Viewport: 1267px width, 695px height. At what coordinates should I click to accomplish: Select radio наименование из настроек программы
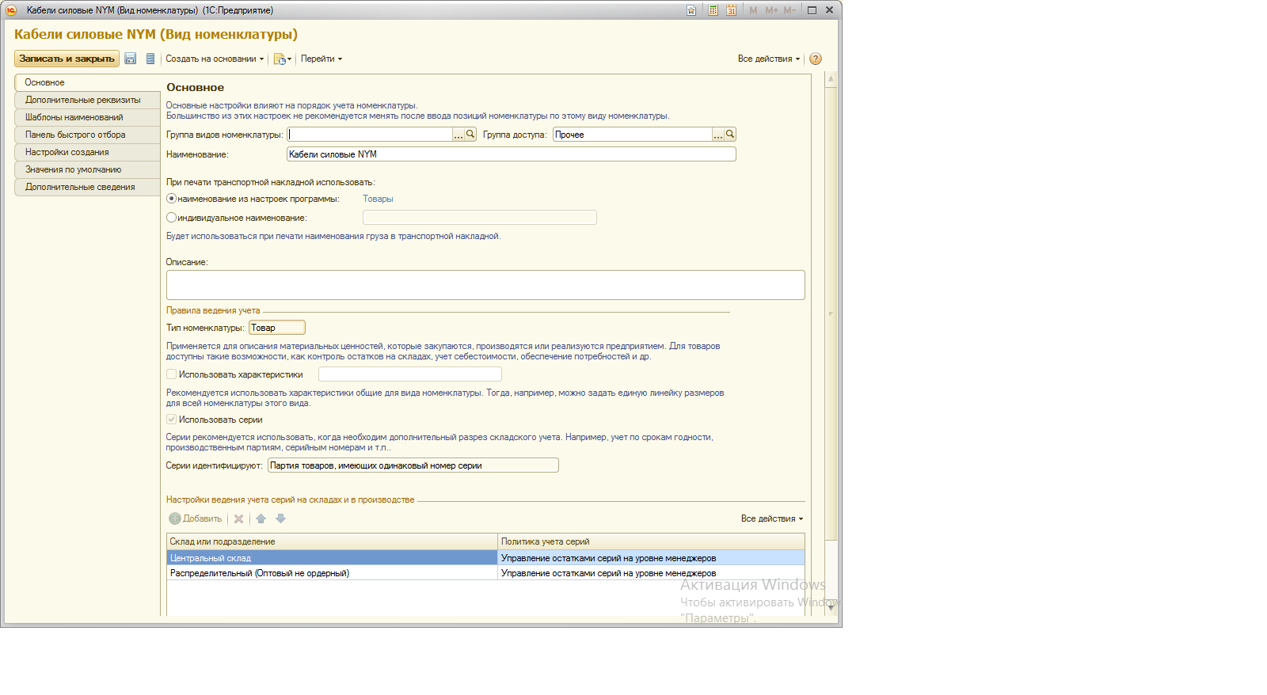click(x=171, y=199)
